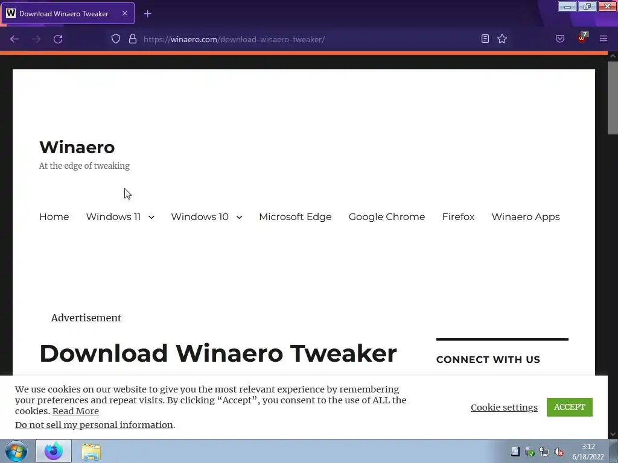Screen dimensions: 618x463
Task: Click the 'At the edge of tweaking' tagline
Action: tap(84, 166)
